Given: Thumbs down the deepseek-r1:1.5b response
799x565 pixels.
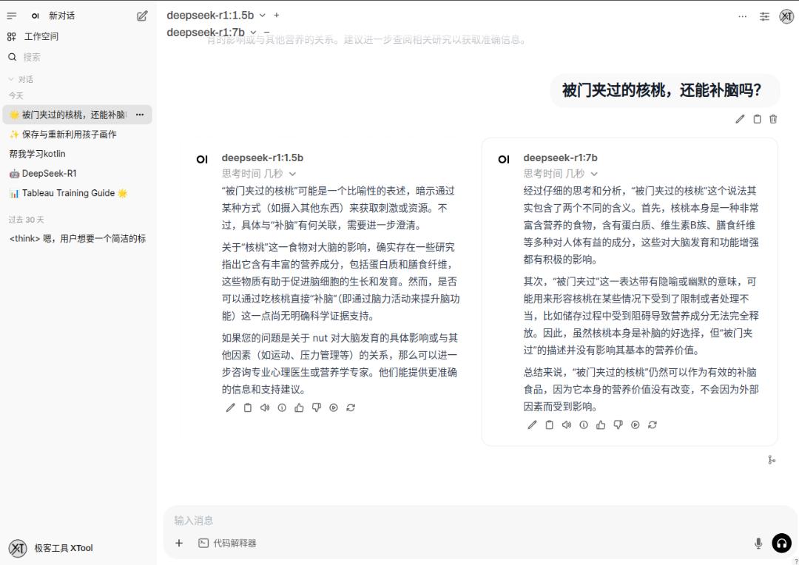Looking at the screenshot, I should tap(317, 407).
